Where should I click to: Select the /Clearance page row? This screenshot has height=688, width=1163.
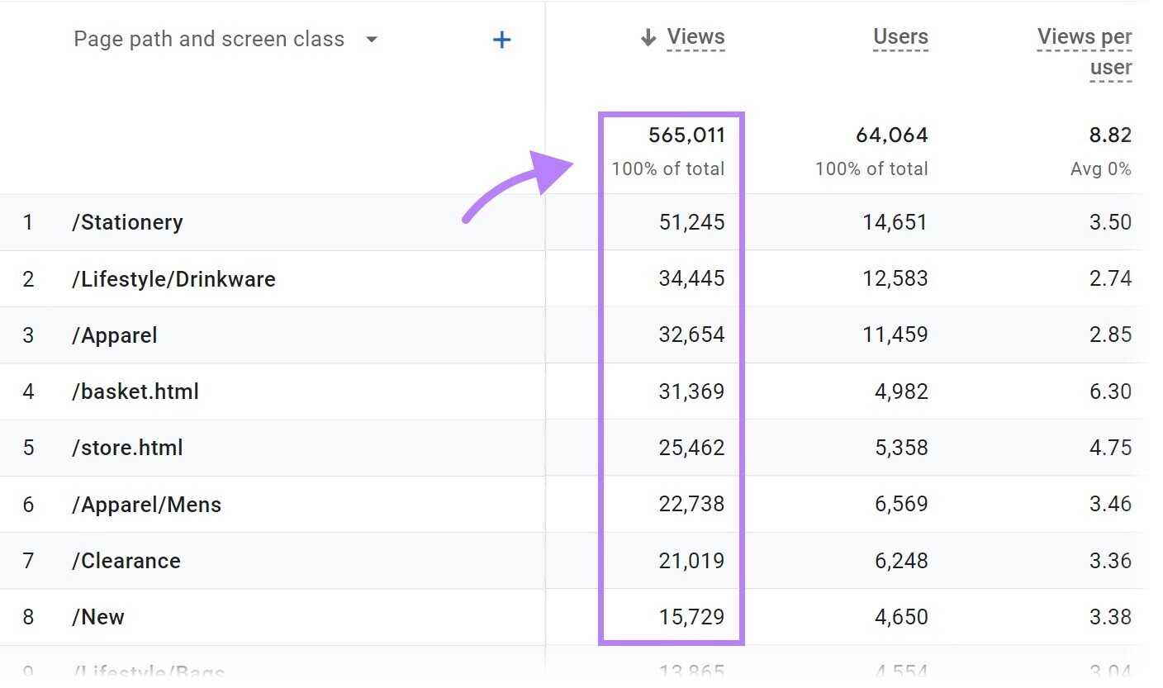point(126,560)
